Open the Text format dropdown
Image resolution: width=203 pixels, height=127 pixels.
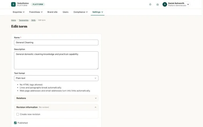click(x=56, y=78)
